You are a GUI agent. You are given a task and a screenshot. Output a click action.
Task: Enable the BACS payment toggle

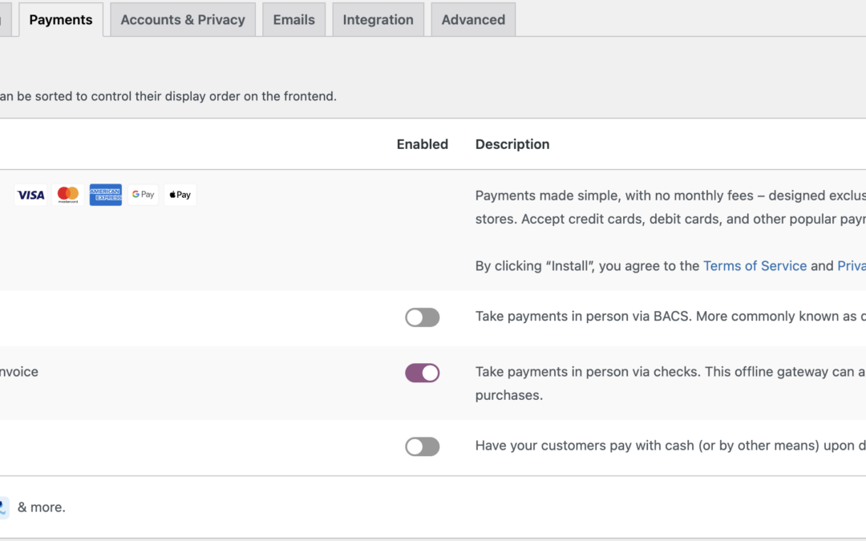coord(423,317)
